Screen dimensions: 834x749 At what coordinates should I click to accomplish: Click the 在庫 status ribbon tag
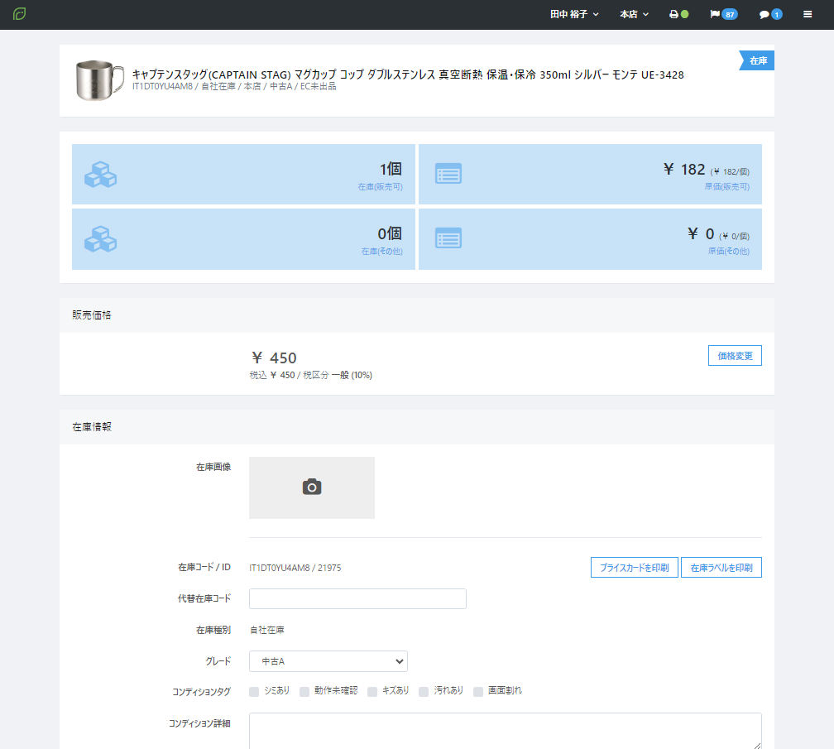pyautogui.click(x=757, y=60)
